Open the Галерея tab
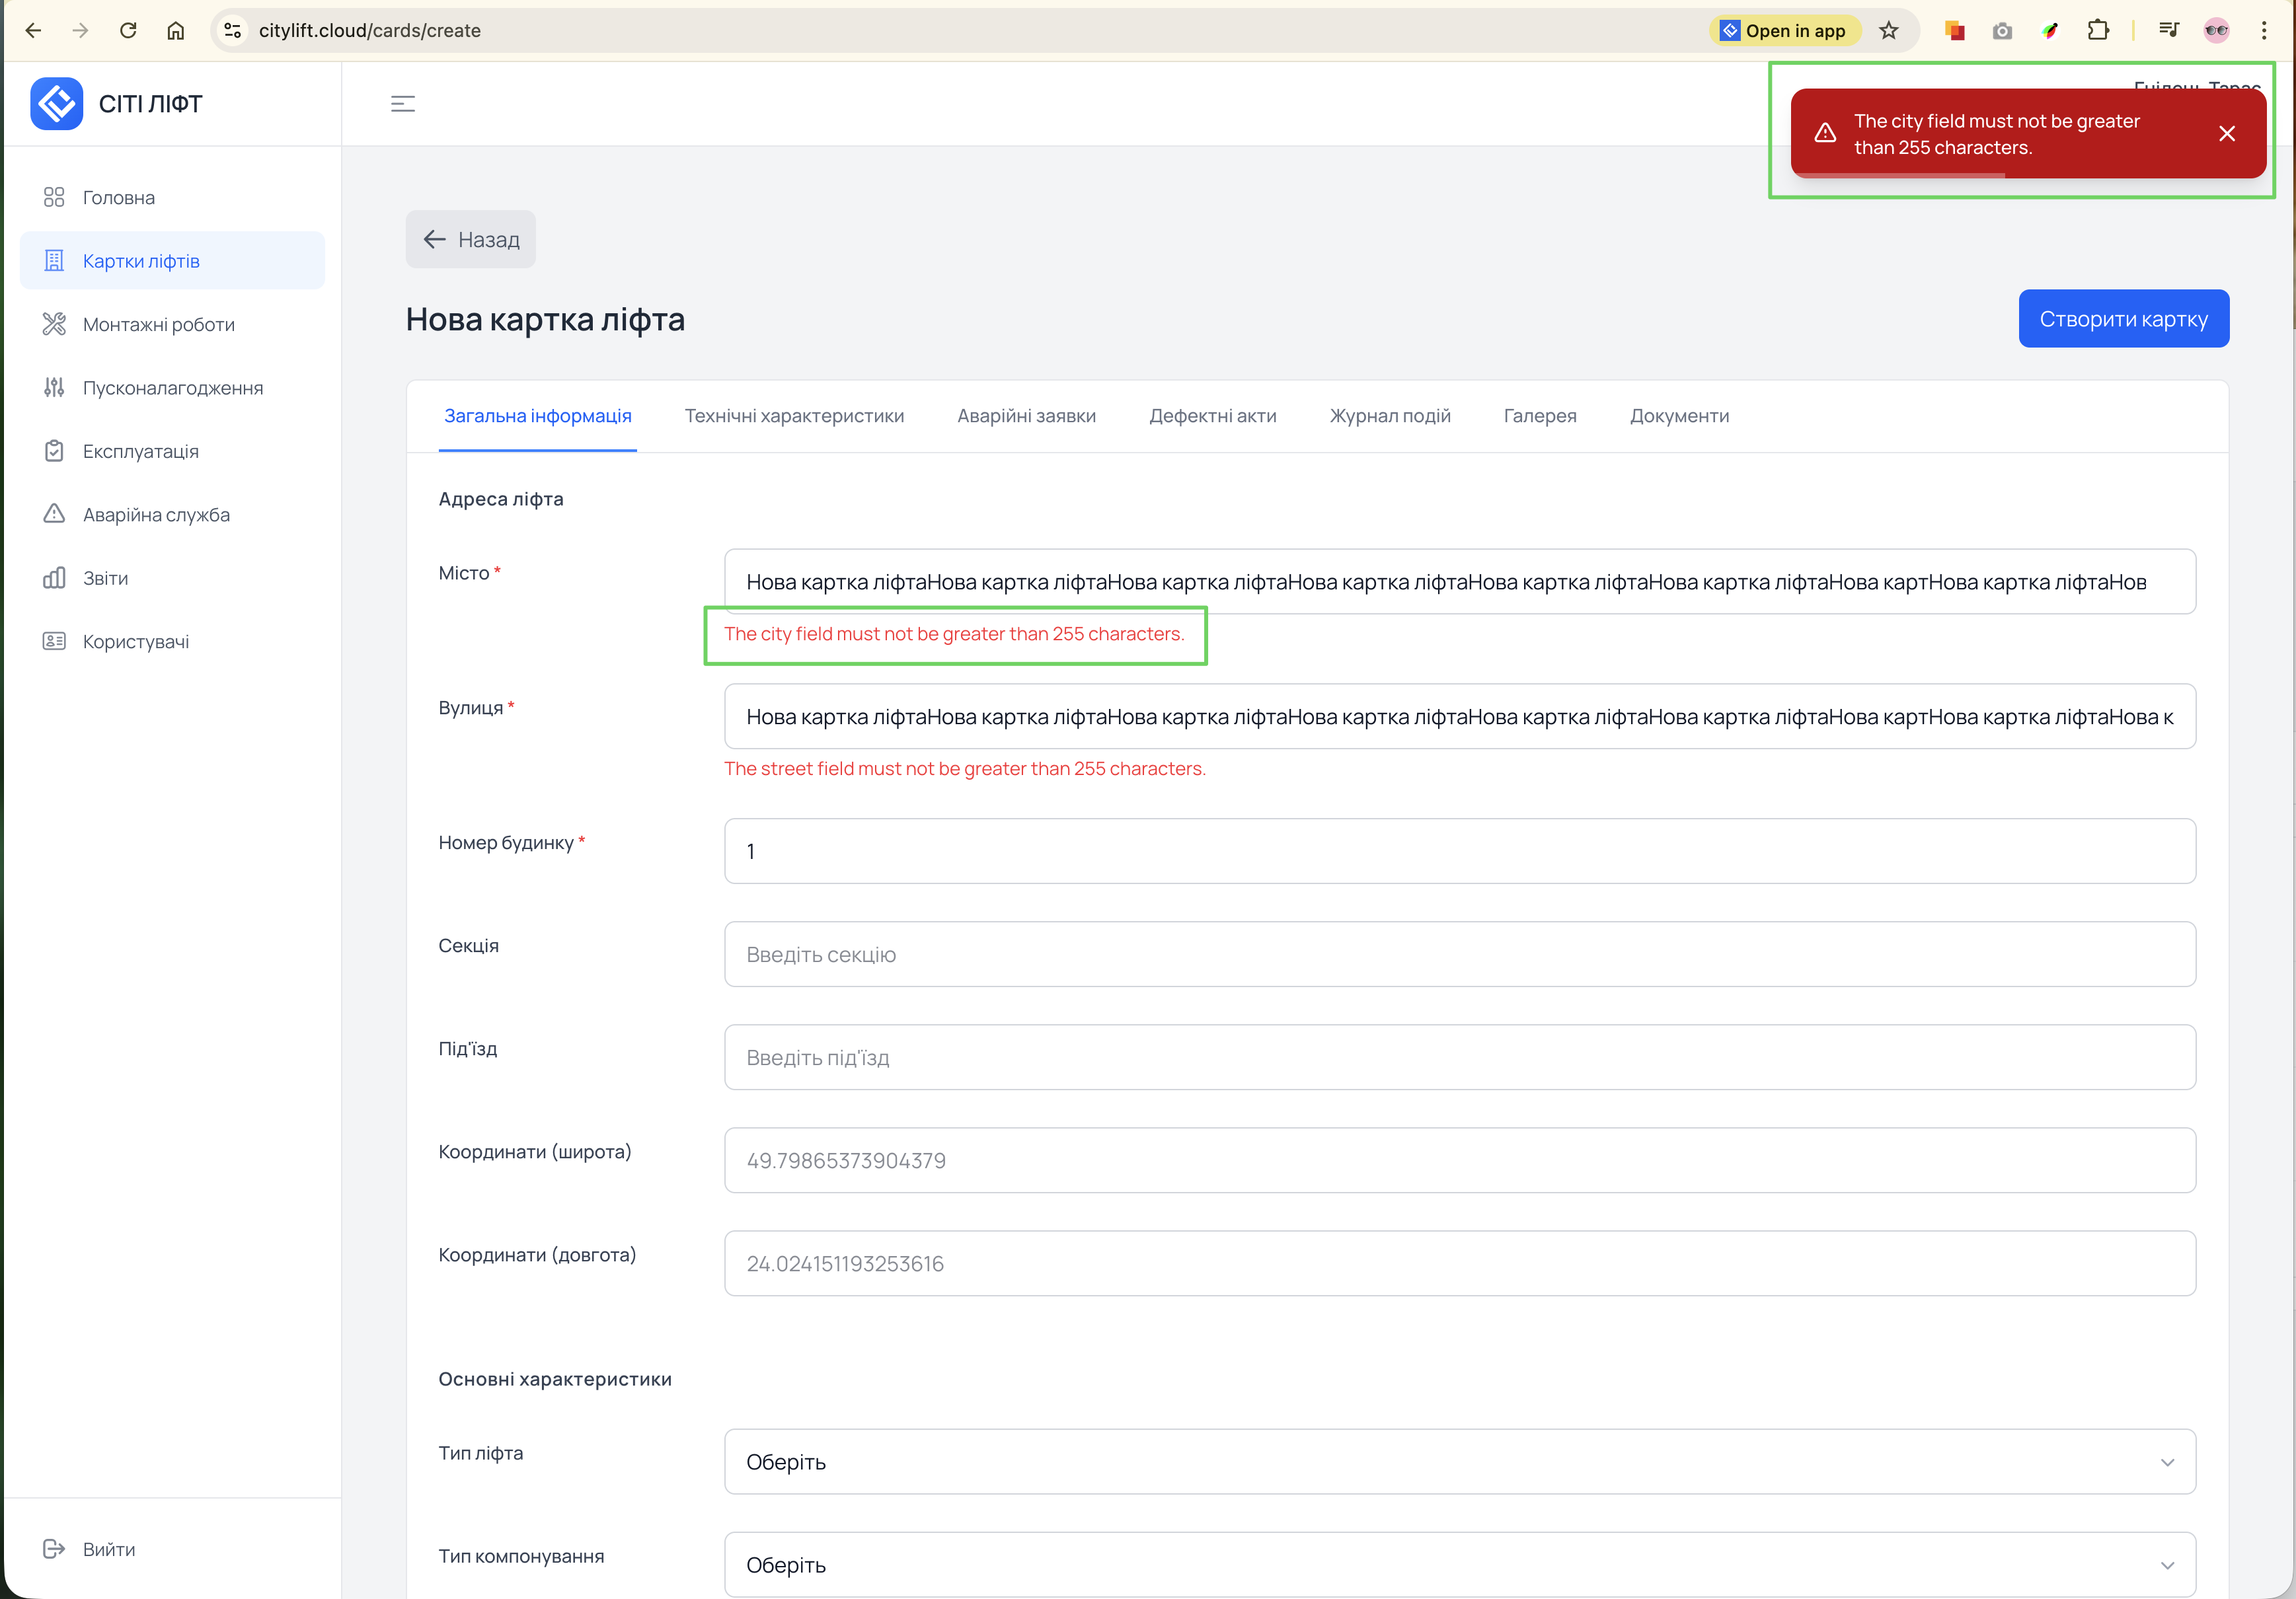2296x1599 pixels. click(x=1539, y=416)
